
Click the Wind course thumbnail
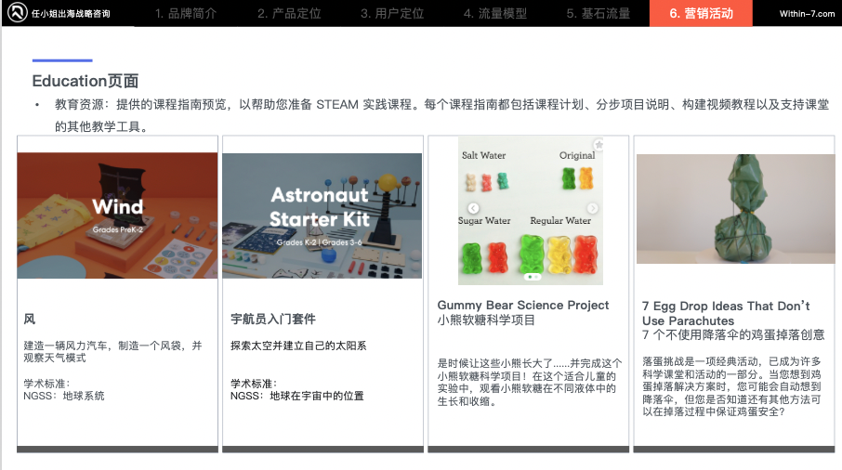pyautogui.click(x=118, y=215)
